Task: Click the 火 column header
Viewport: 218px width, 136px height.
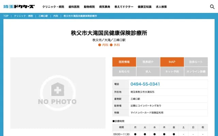Action: pyautogui.click(x=145, y=127)
